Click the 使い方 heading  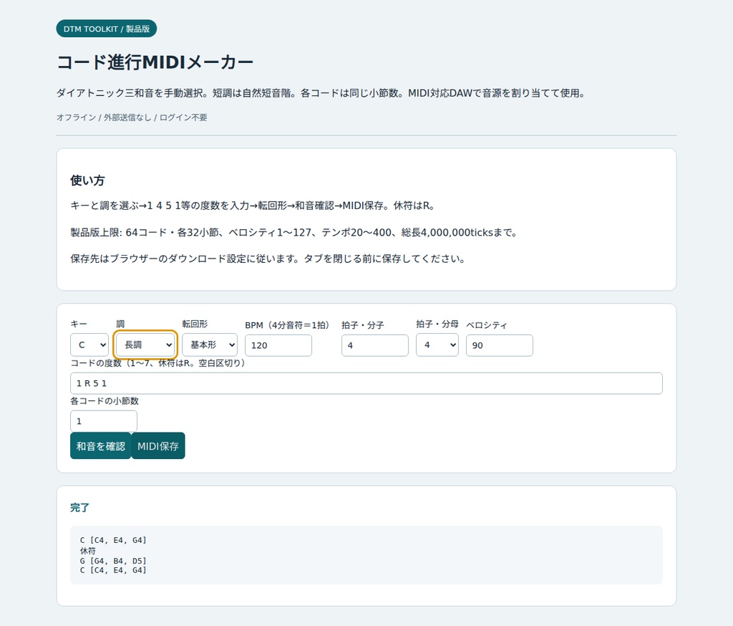pos(87,180)
